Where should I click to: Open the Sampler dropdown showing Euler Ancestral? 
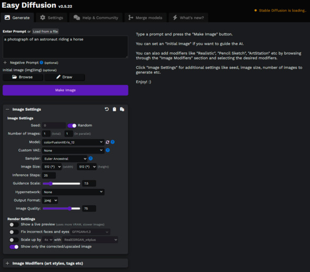point(65,159)
